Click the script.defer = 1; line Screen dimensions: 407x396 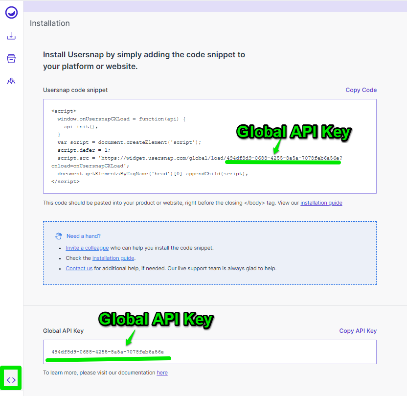(84, 150)
